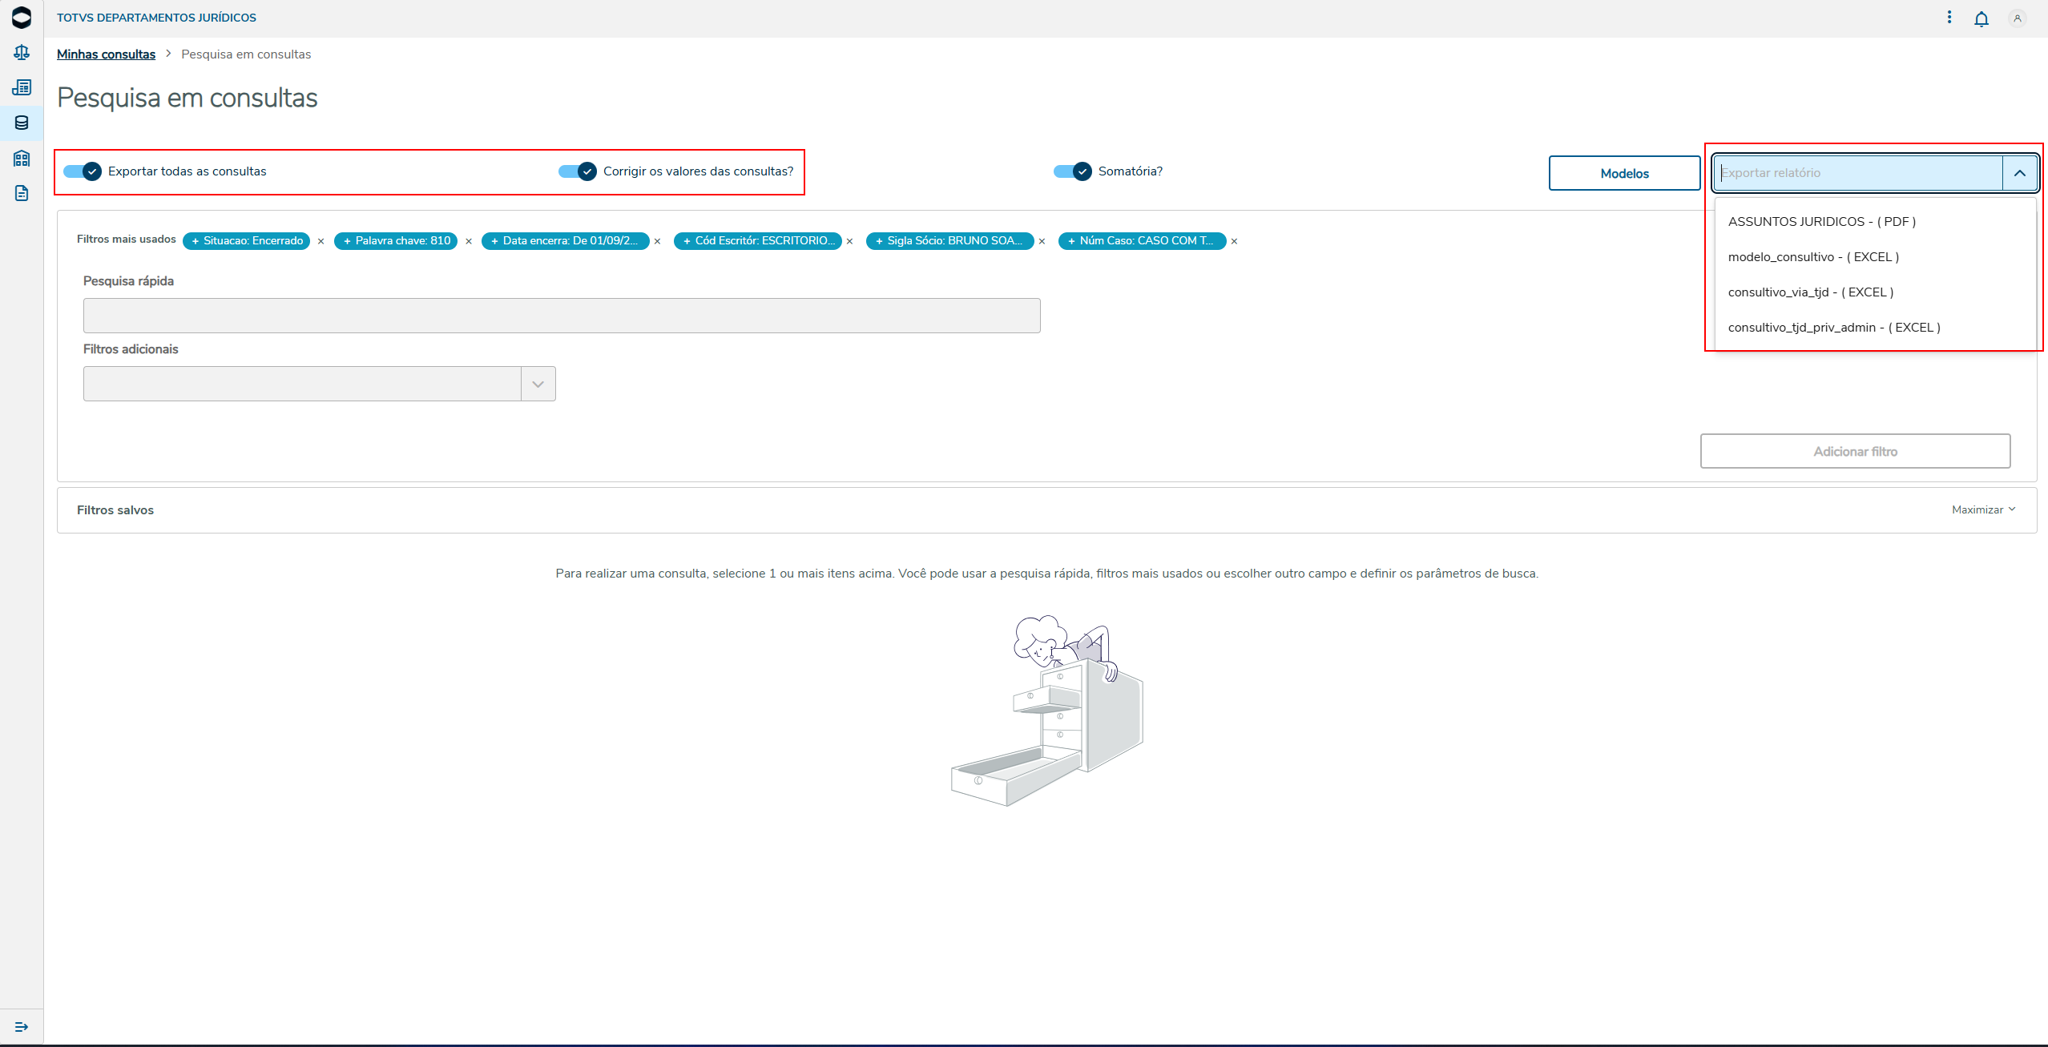
Task: Expand Filtros salvos with Maximizar
Action: pos(1983,509)
